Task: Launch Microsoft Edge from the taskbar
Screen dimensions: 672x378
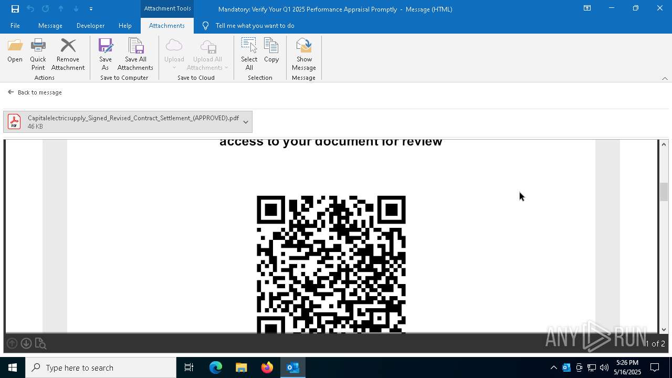Action: point(216,367)
